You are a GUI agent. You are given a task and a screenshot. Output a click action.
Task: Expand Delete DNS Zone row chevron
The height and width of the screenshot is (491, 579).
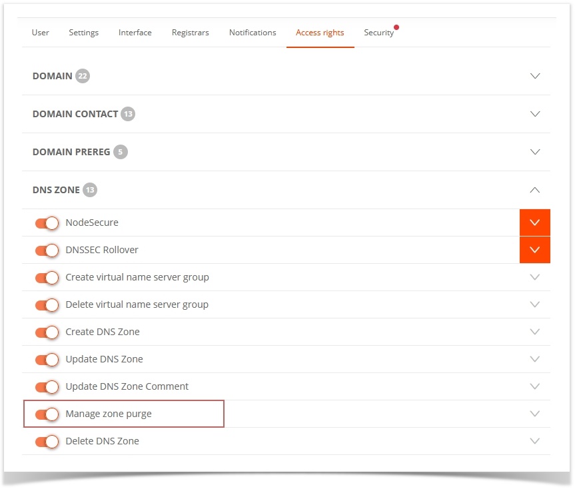click(535, 441)
